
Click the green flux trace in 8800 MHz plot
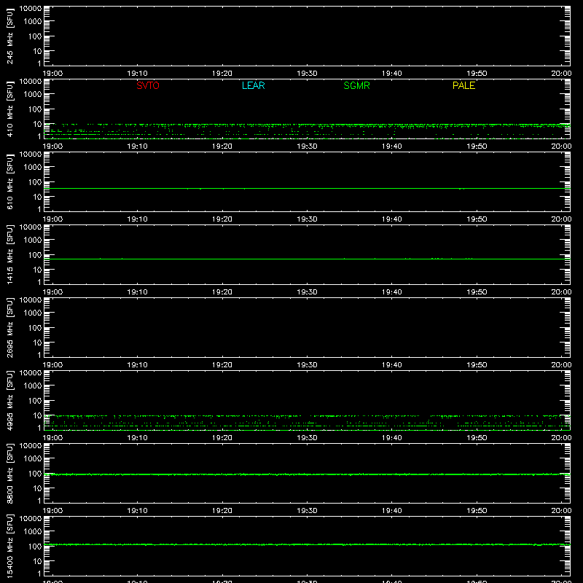307,474
